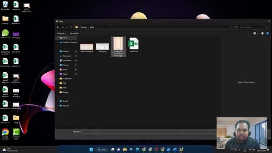The height and width of the screenshot is (153, 272).
Task: Open Pictures quick access folder
Action: point(65,65)
